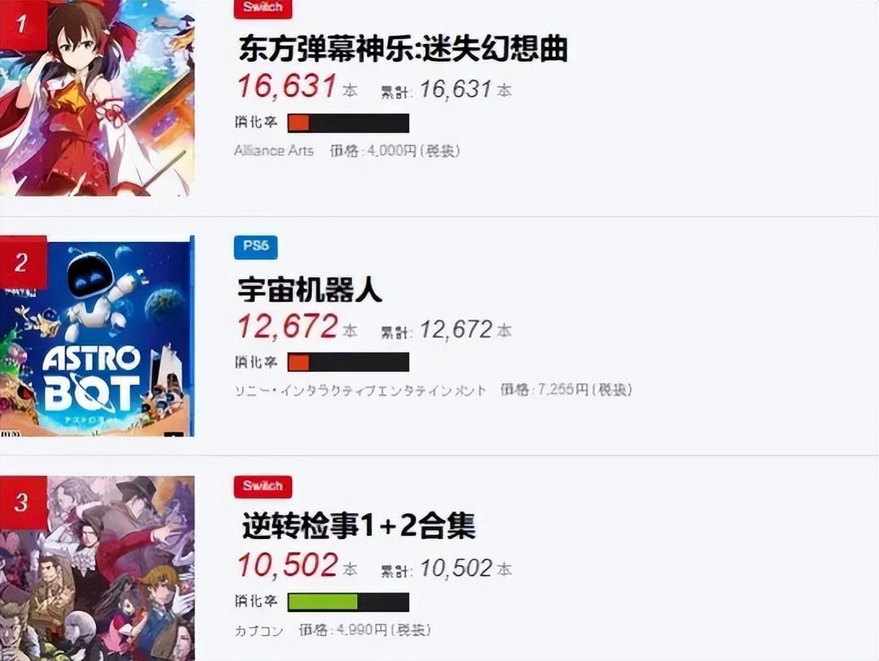
Task: Open the 逆转检事 collection cover image
Action: 98,568
